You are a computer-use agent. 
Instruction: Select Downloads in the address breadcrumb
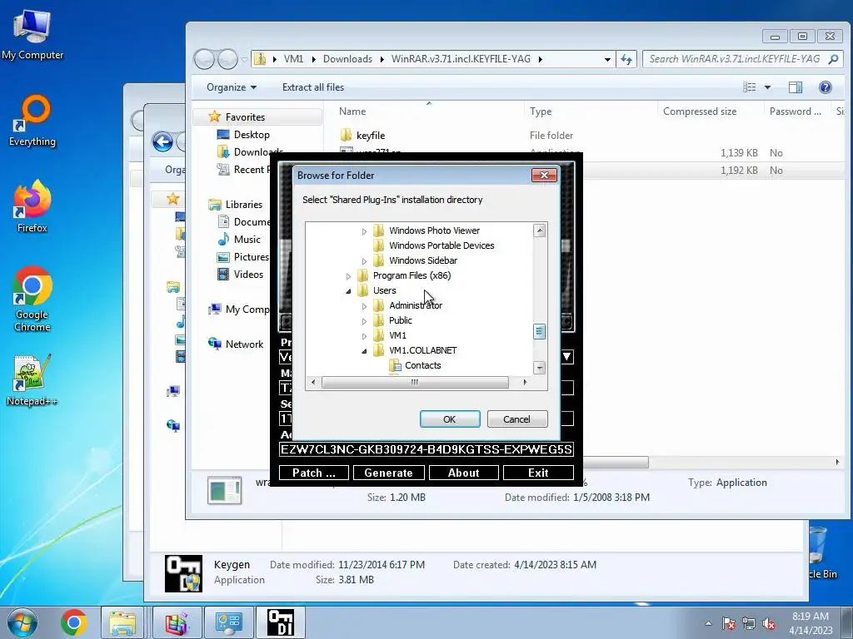(x=347, y=59)
